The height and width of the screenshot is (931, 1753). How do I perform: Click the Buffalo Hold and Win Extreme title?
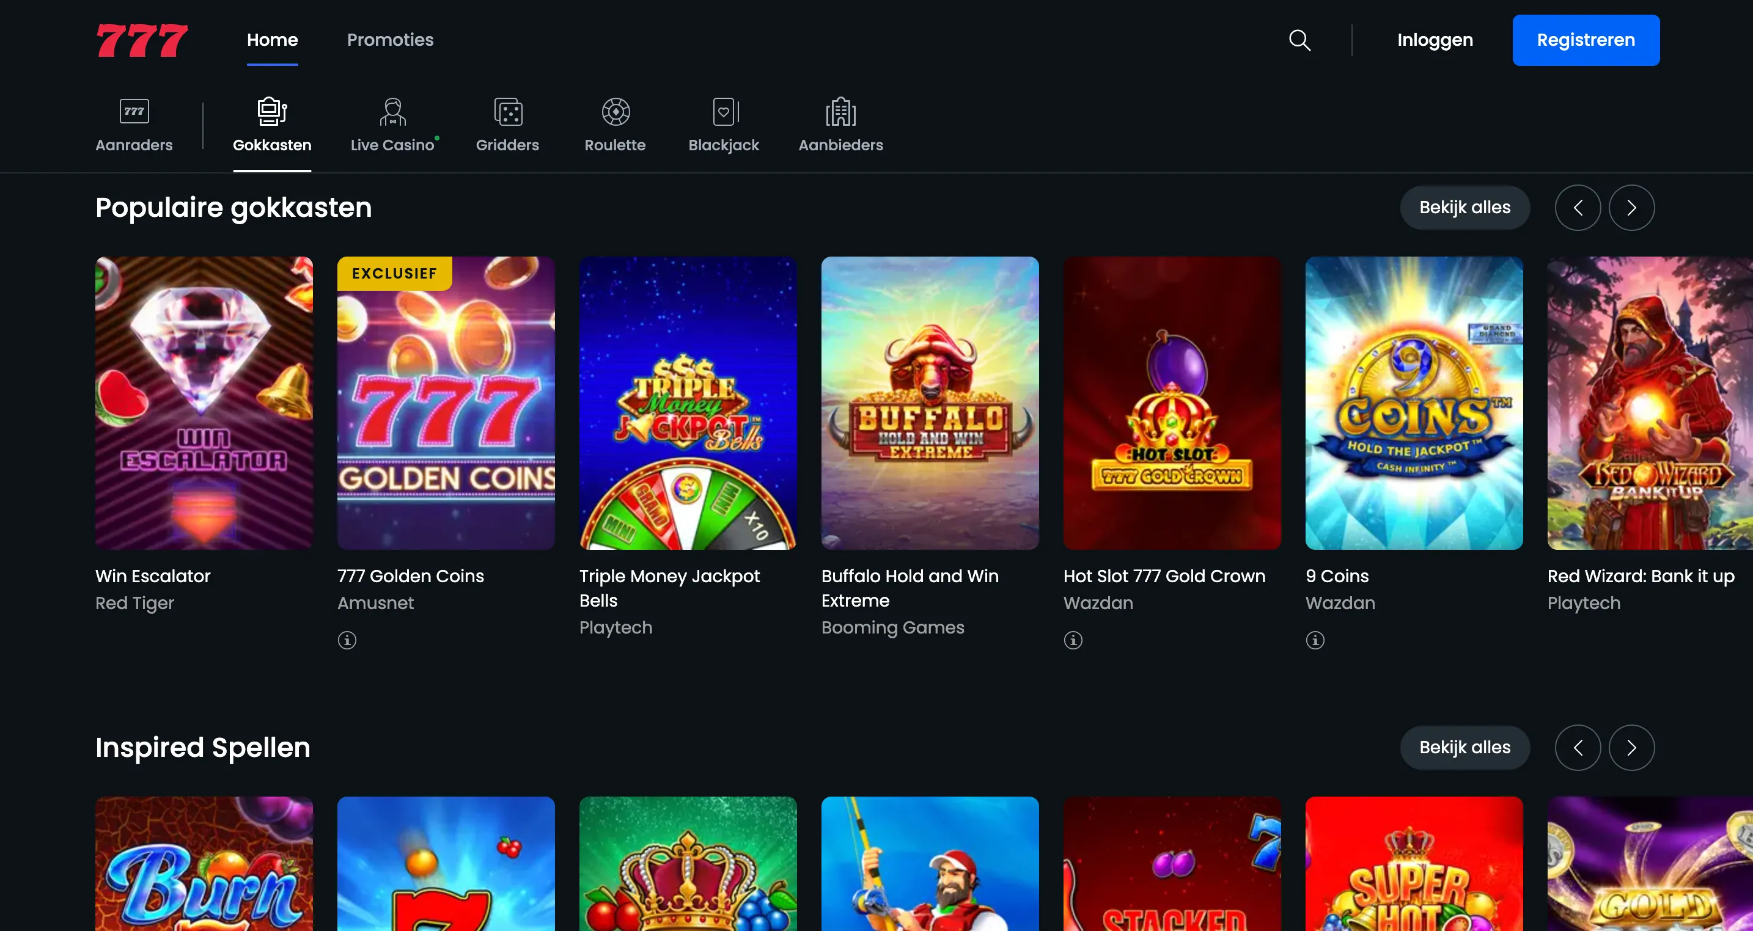(x=910, y=588)
